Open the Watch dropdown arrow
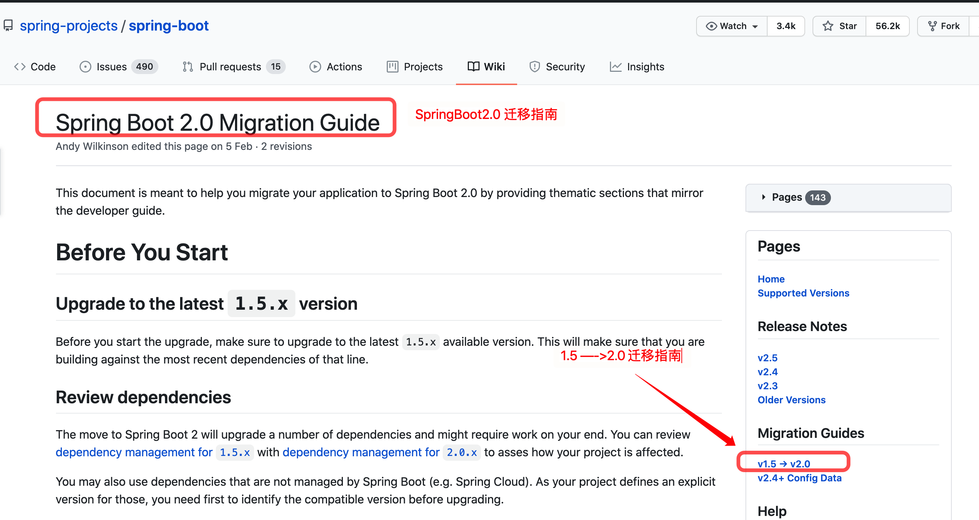This screenshot has width=979, height=520. coord(755,27)
